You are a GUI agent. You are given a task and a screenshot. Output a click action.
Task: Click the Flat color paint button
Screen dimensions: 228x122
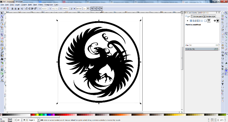191,21
